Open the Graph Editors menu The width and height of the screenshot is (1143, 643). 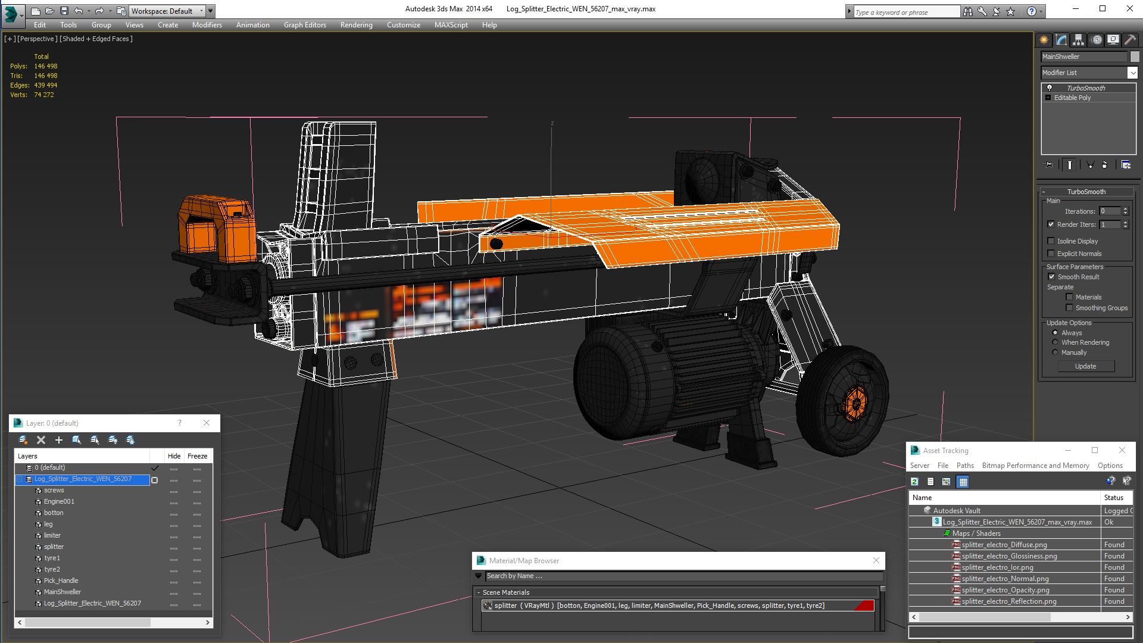[x=305, y=25]
